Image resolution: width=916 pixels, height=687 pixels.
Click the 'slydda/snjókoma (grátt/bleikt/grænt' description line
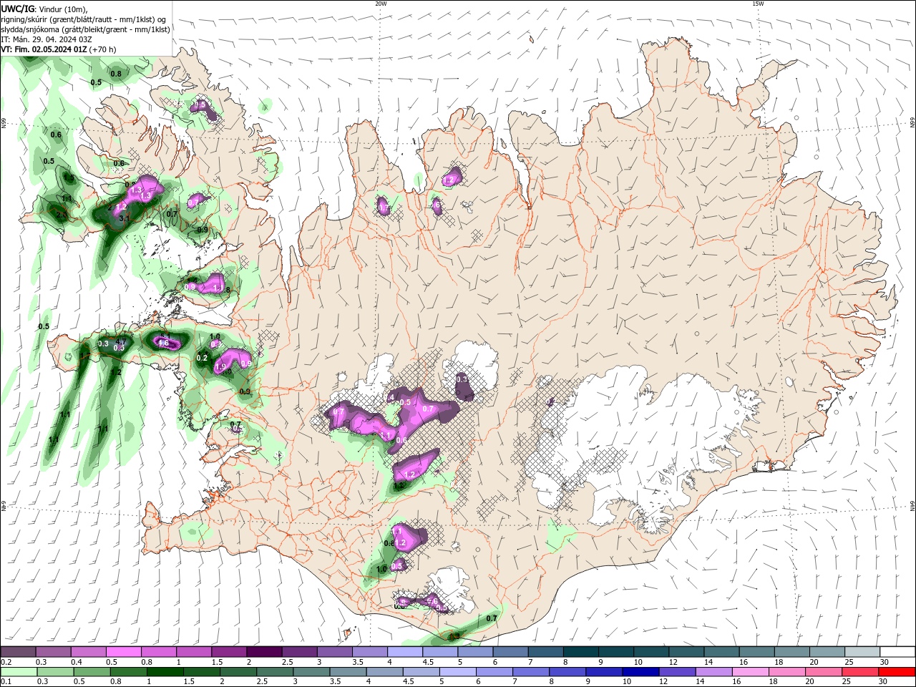85,29
